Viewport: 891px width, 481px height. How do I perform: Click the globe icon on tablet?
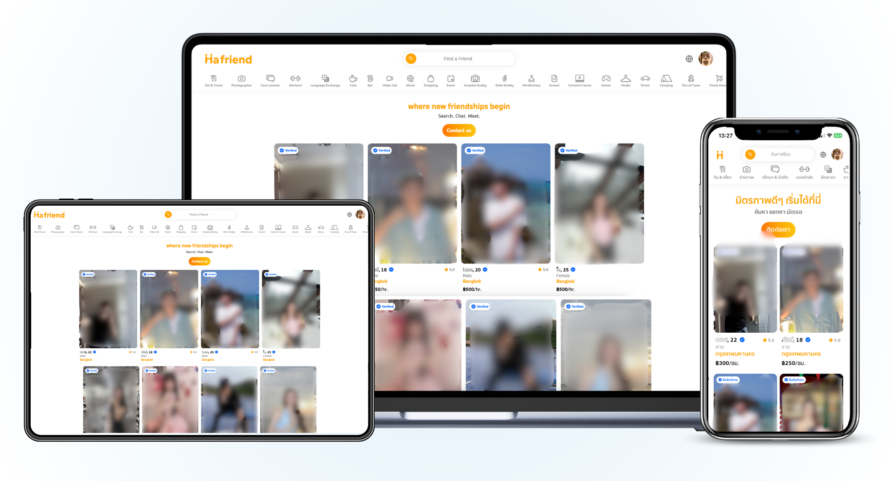pos(350,215)
